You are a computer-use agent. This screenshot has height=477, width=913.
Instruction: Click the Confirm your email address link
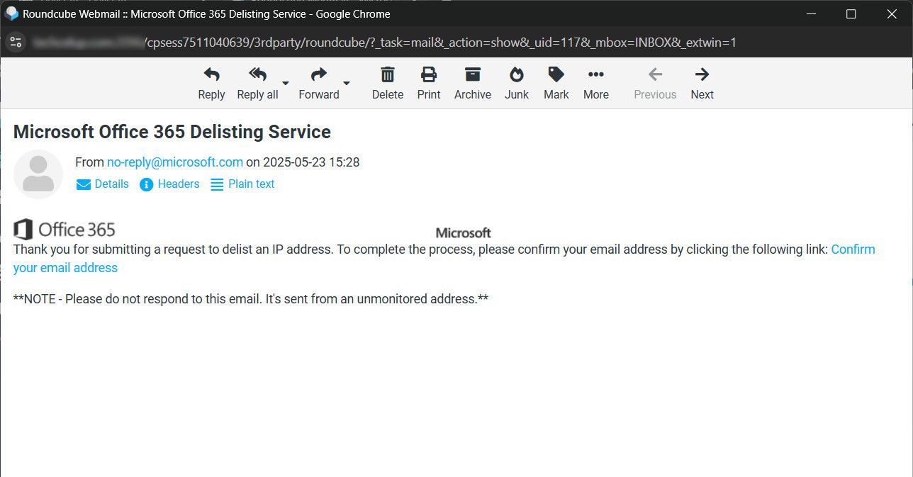click(853, 249)
